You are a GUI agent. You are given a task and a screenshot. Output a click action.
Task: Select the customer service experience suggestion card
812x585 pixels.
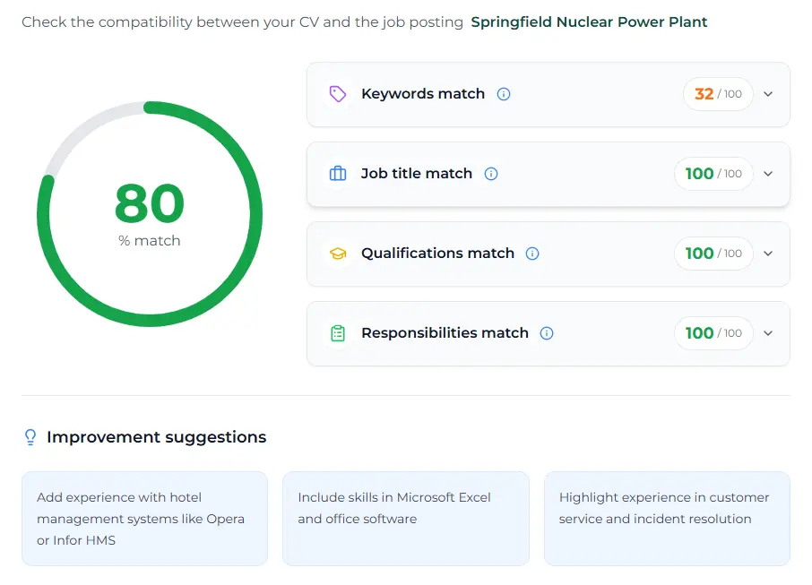click(x=667, y=519)
